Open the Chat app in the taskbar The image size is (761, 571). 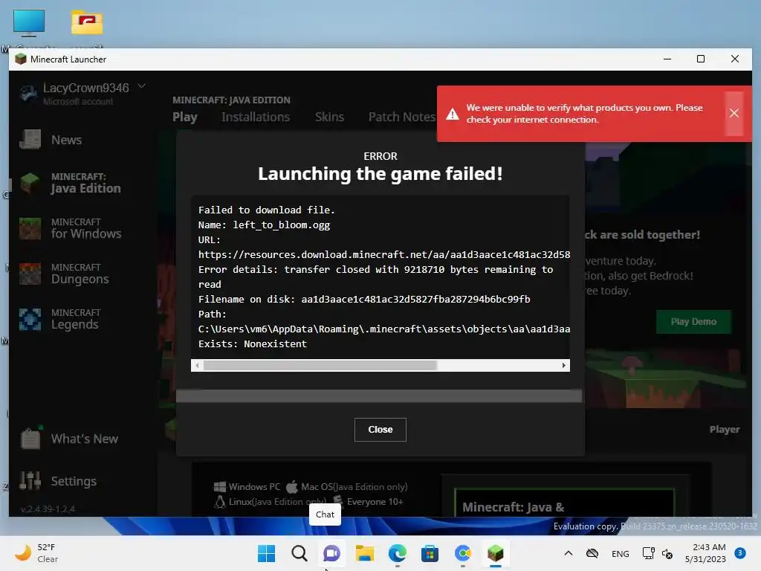tap(332, 553)
